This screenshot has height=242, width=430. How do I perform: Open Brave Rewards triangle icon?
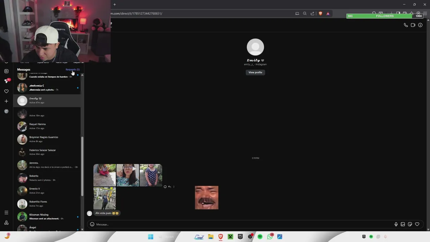tap(328, 13)
